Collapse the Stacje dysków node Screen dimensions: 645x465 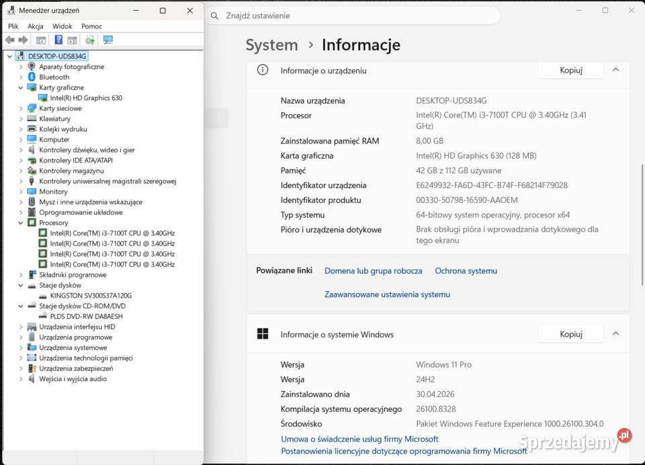[21, 285]
